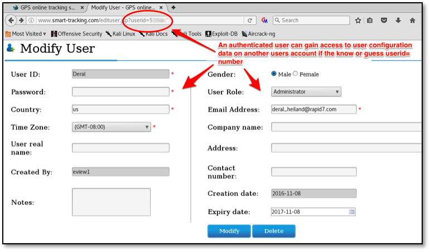Open the downloads arrow icon
430x252 pixels.
[x=398, y=20]
